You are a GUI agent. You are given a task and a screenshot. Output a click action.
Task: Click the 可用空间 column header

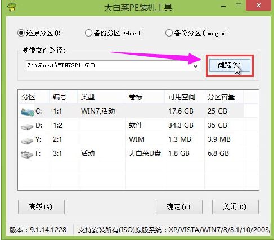point(185,97)
